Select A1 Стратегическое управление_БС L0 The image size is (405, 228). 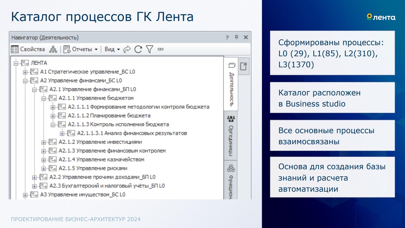click(88, 72)
